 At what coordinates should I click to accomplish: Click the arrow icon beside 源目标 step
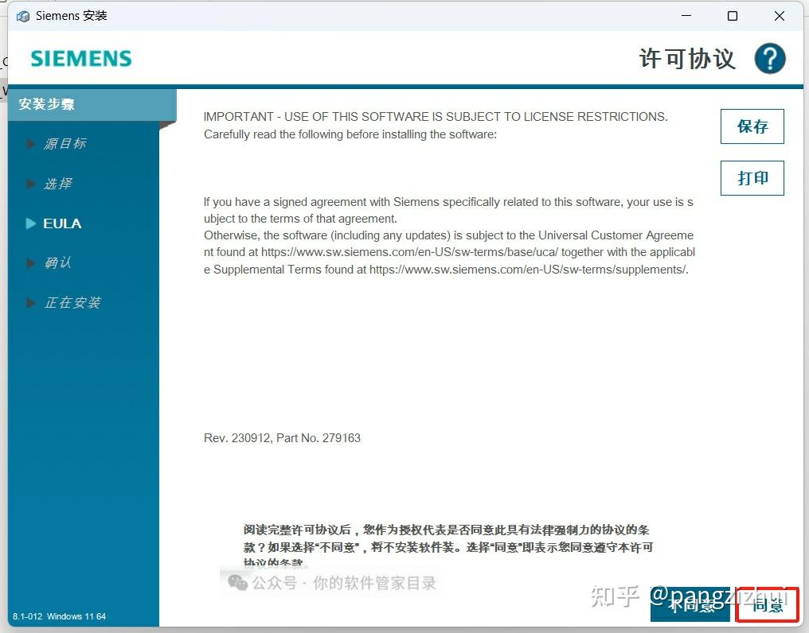pyautogui.click(x=29, y=144)
